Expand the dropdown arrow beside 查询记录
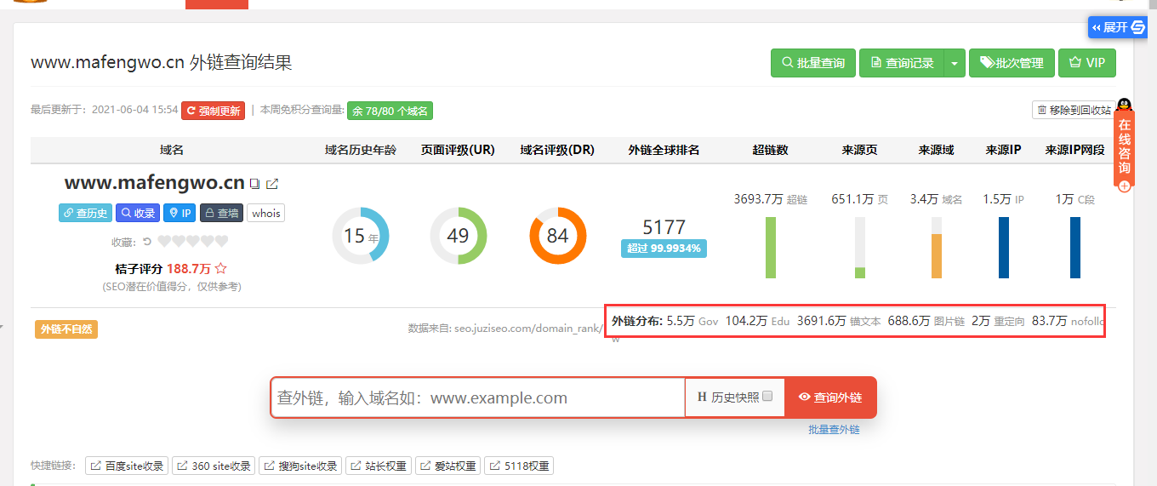The image size is (1157, 486). coord(955,63)
